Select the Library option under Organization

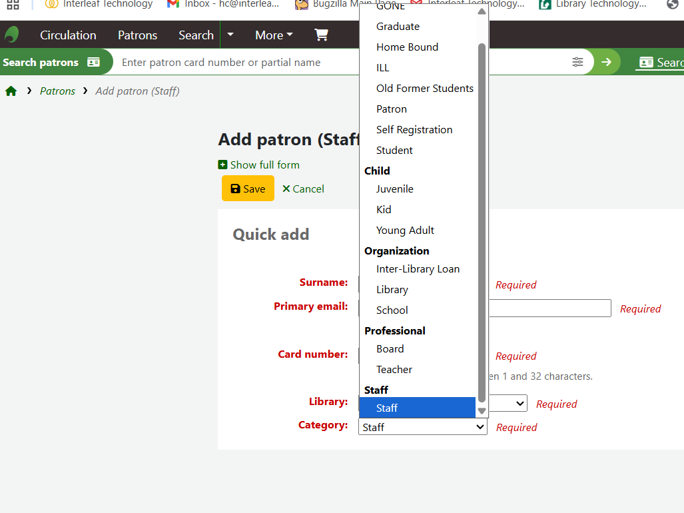(x=417, y=290)
